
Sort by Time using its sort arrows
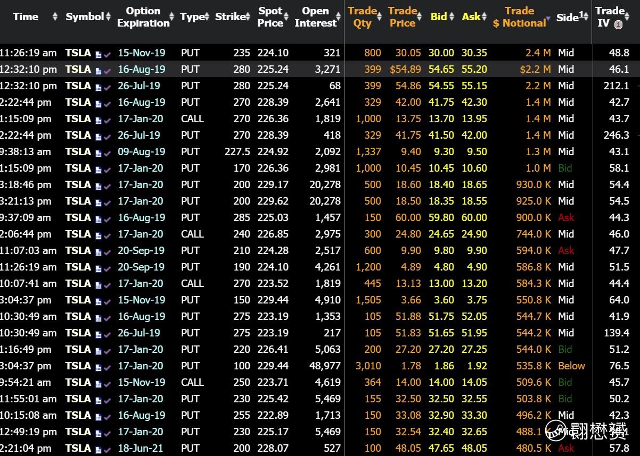55,17
